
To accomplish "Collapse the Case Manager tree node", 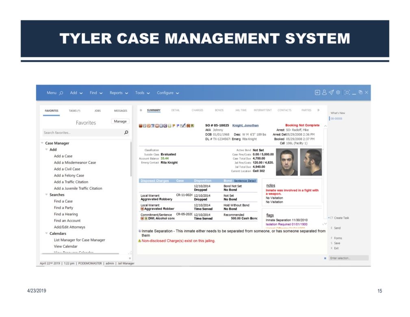I will (42, 143).
